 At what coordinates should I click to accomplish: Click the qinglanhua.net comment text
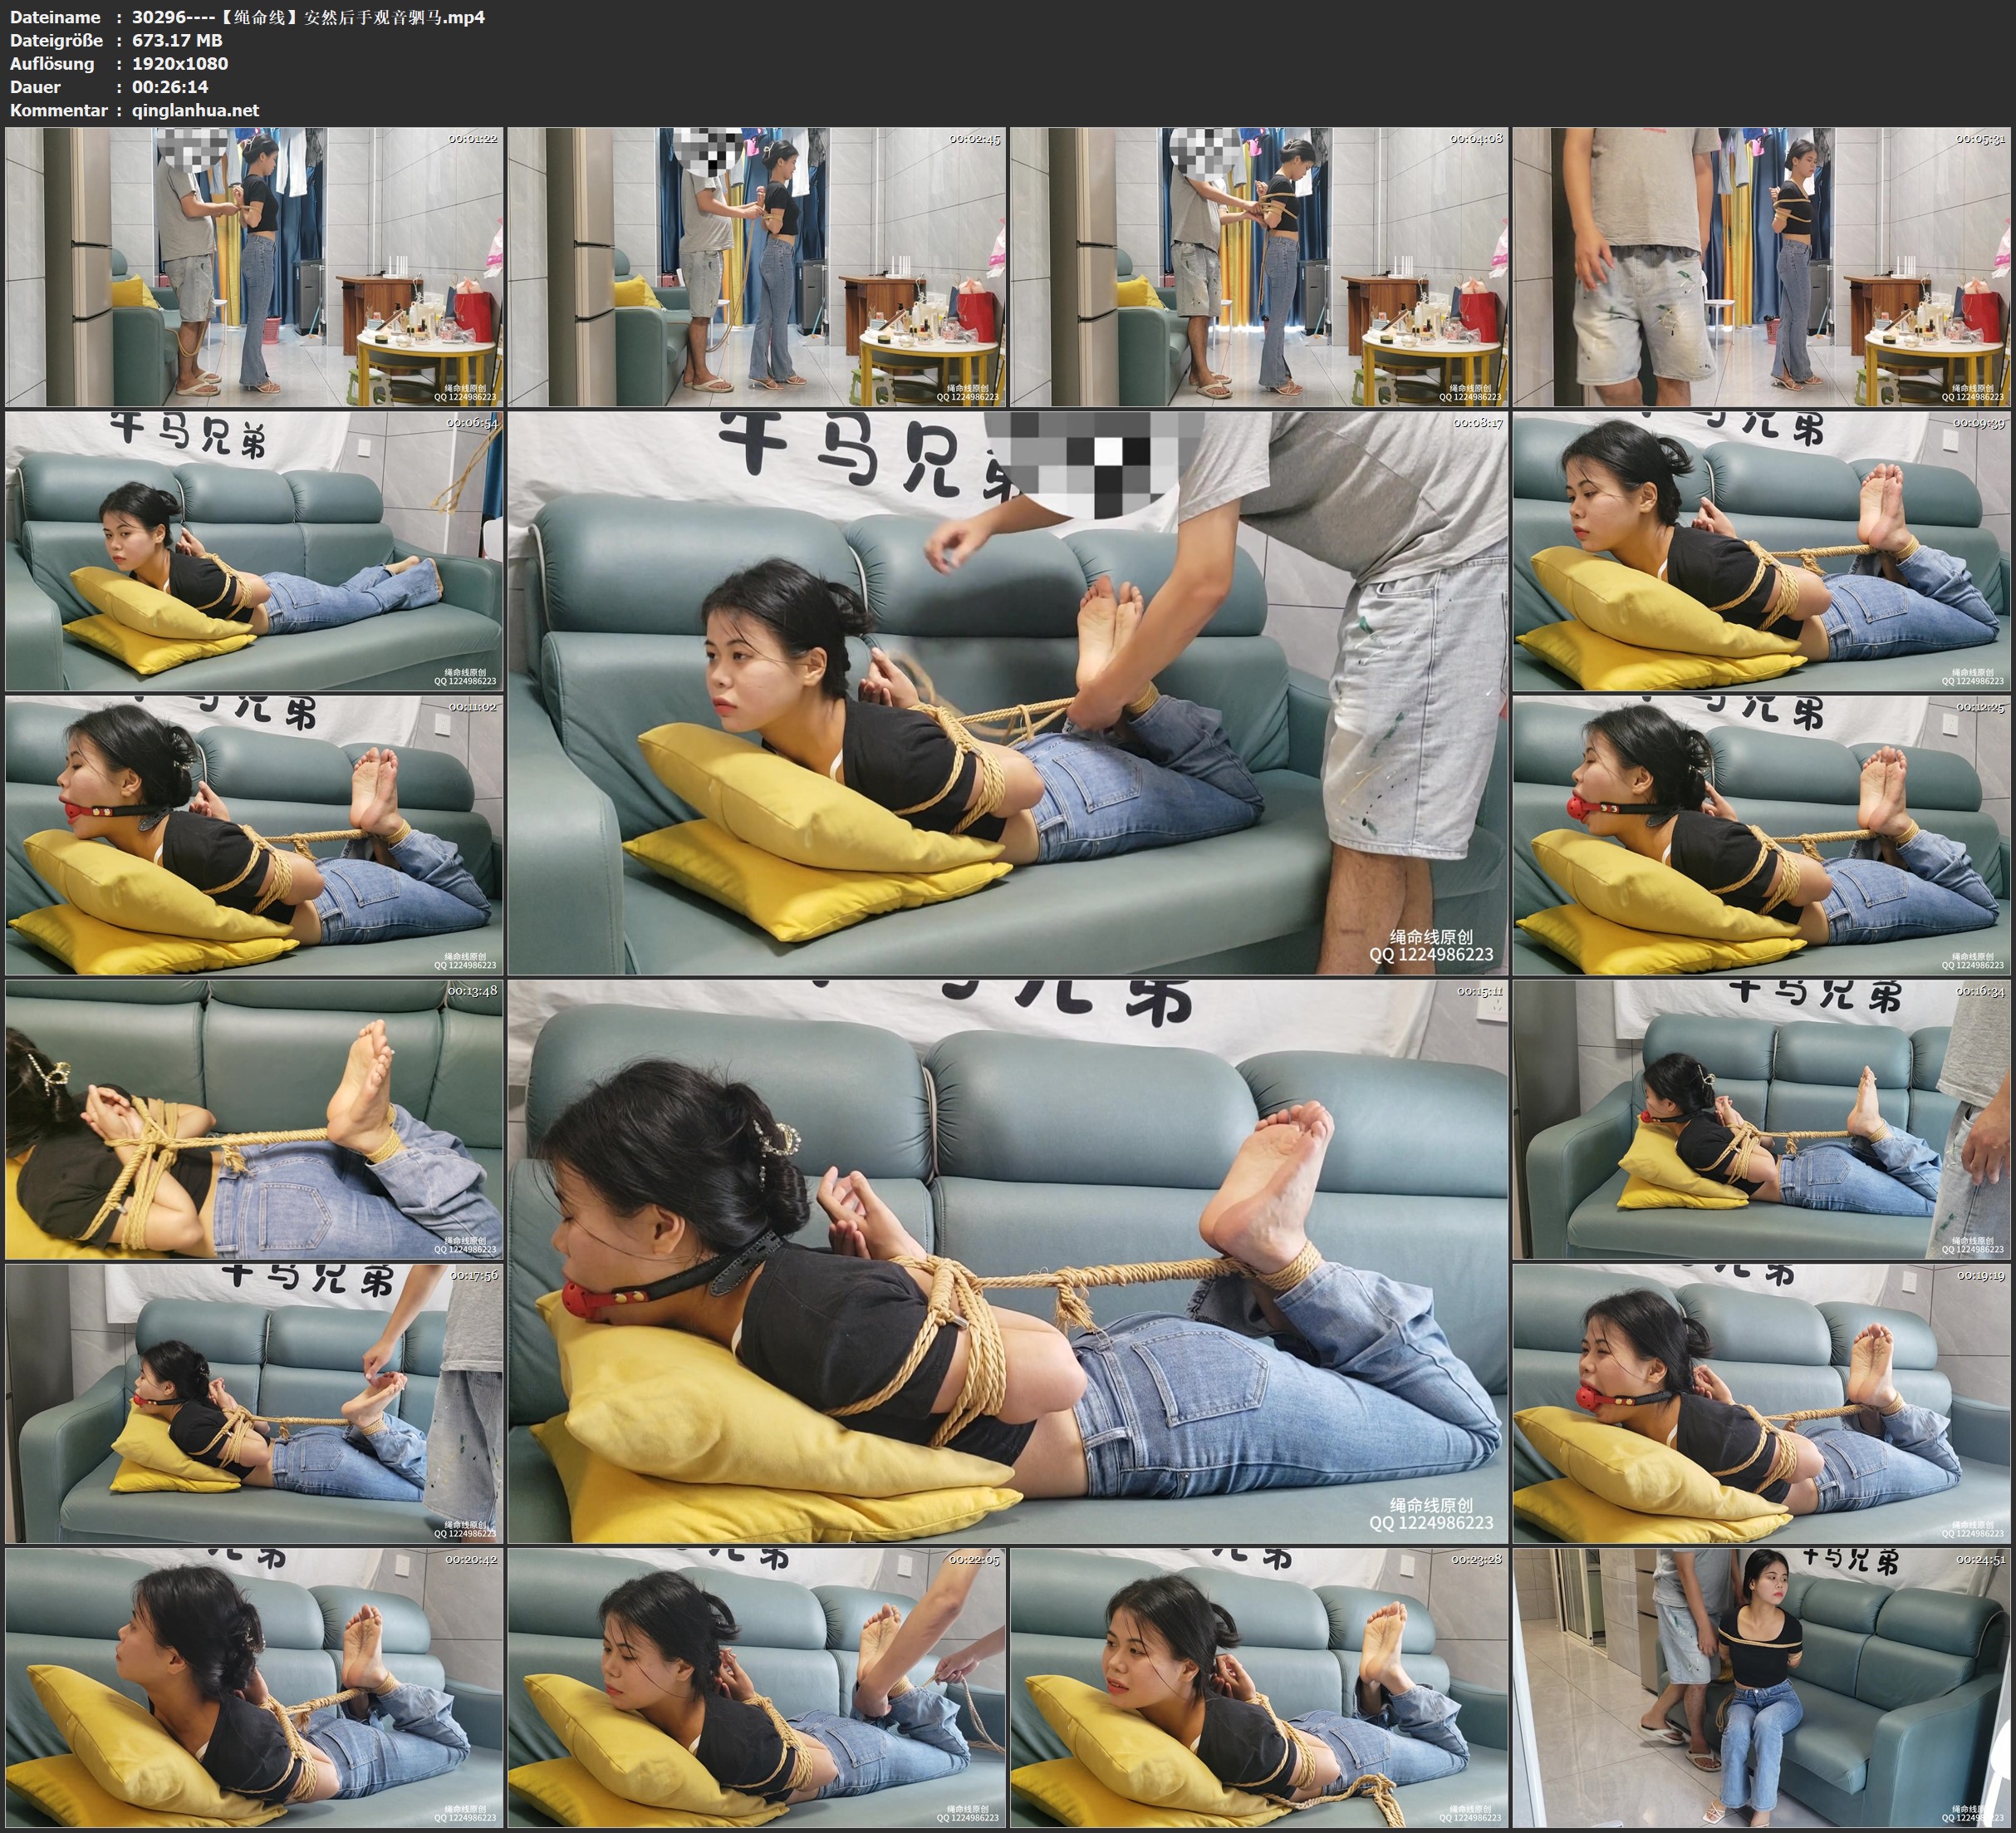(x=195, y=110)
